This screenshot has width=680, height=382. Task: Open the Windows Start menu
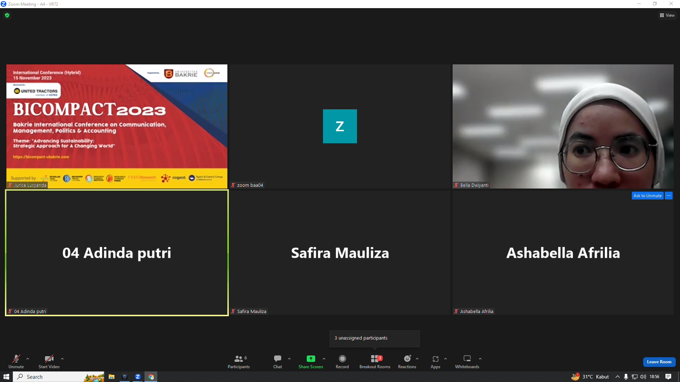coord(6,377)
